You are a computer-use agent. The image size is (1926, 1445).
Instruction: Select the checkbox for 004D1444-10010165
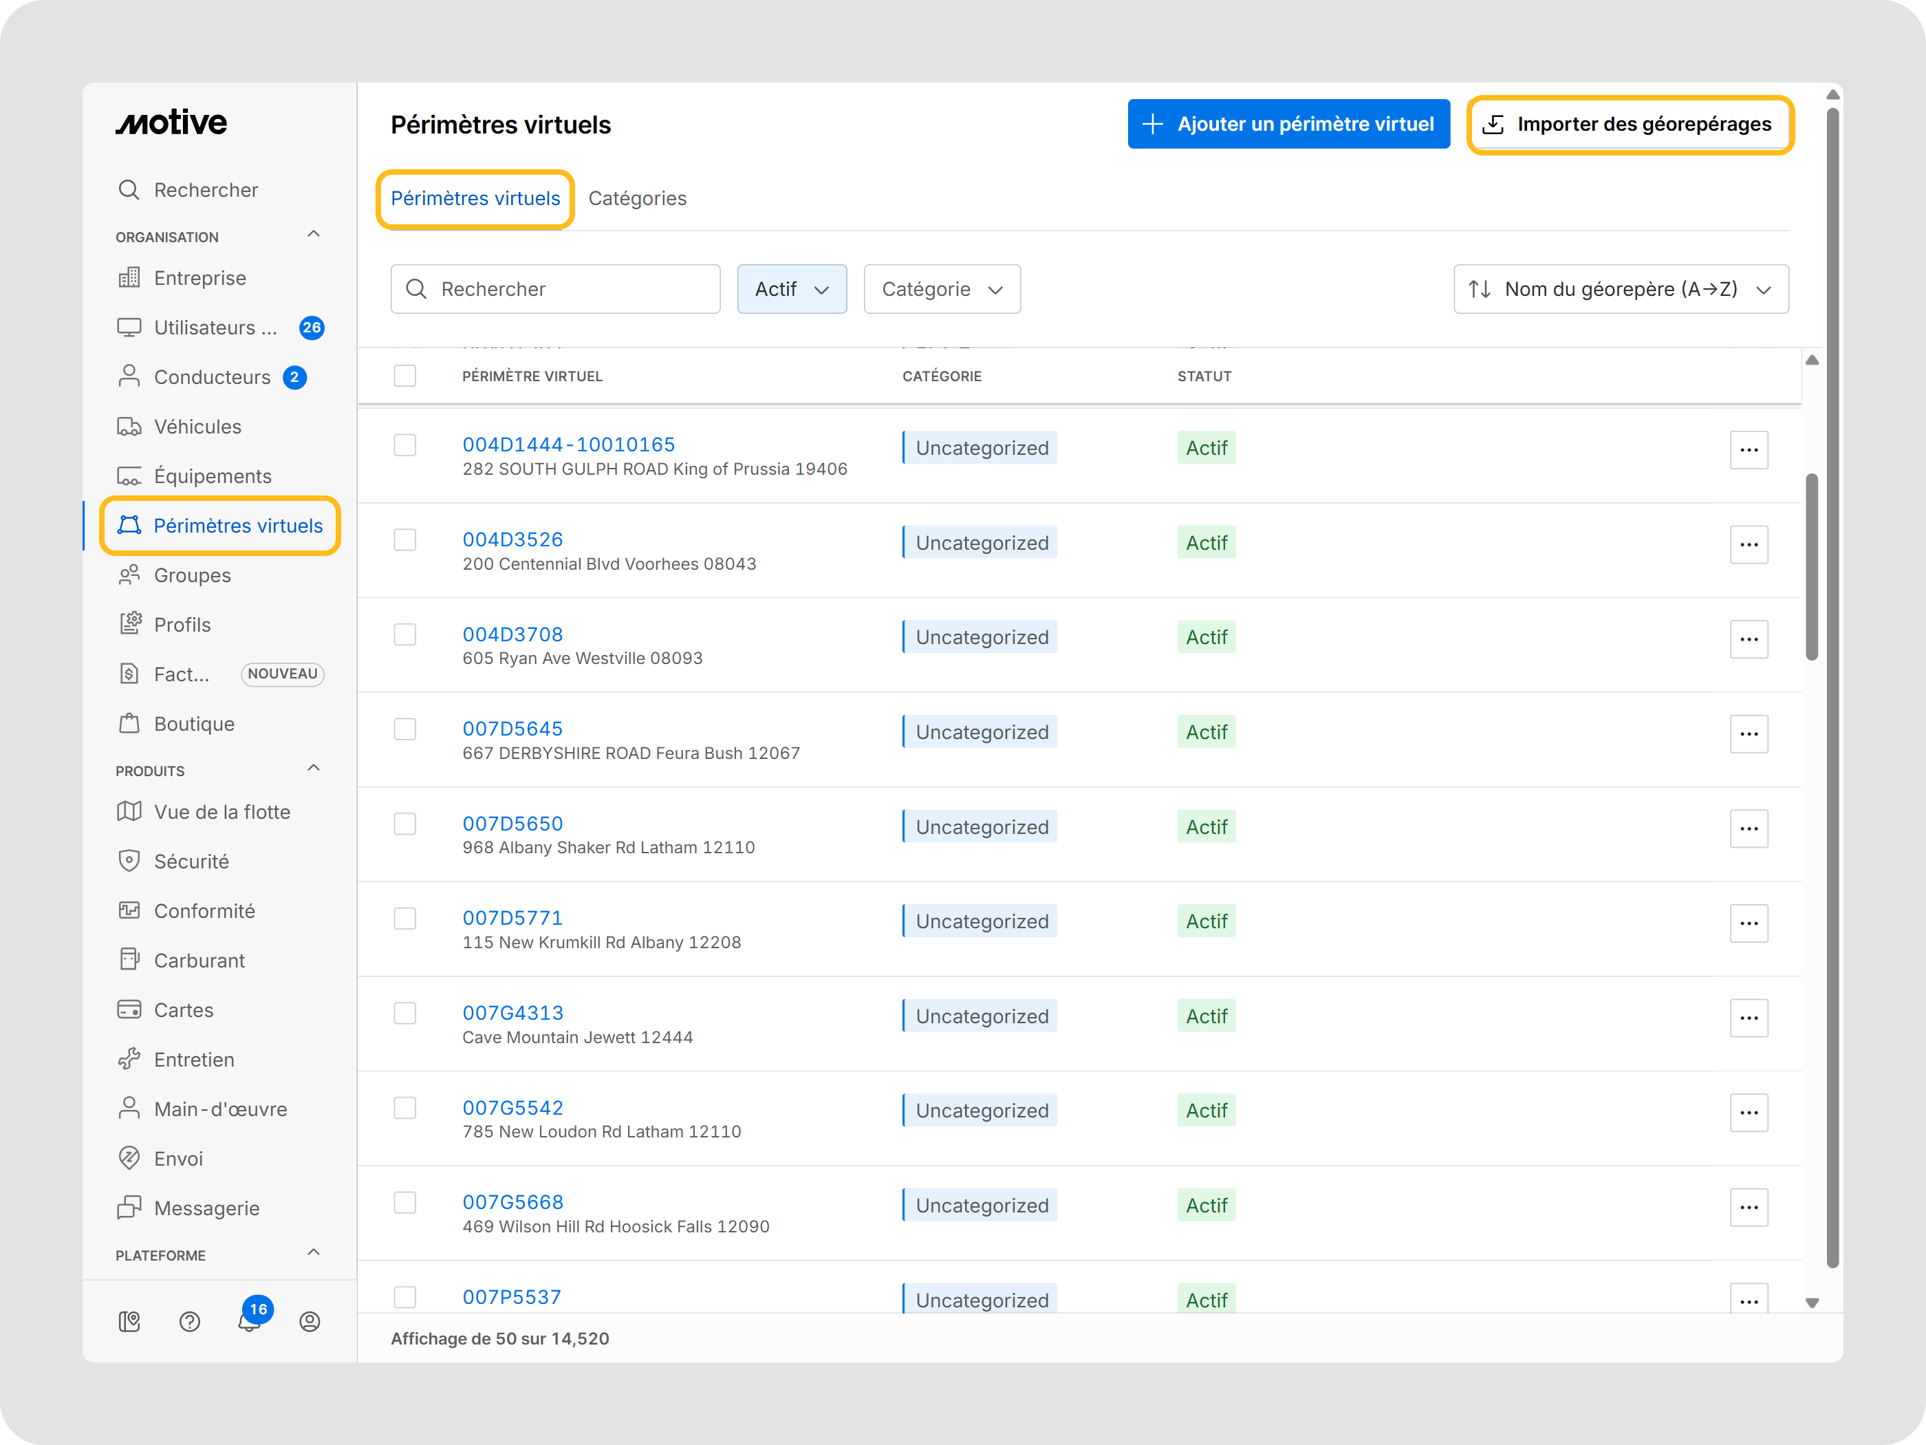[405, 445]
